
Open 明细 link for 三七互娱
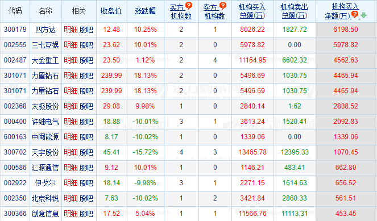coord(71,45)
